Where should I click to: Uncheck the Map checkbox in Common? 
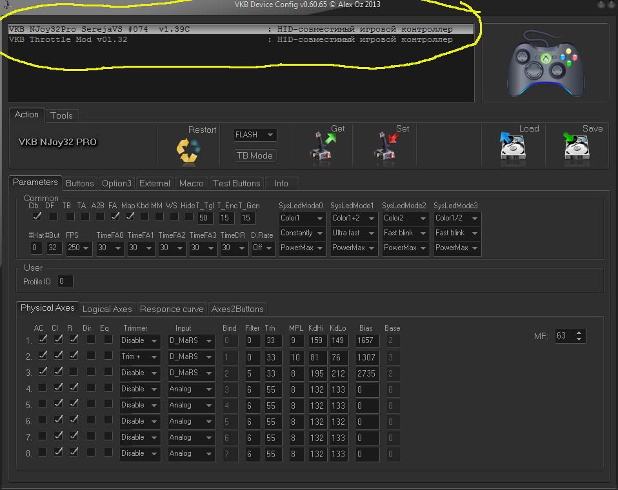130,217
